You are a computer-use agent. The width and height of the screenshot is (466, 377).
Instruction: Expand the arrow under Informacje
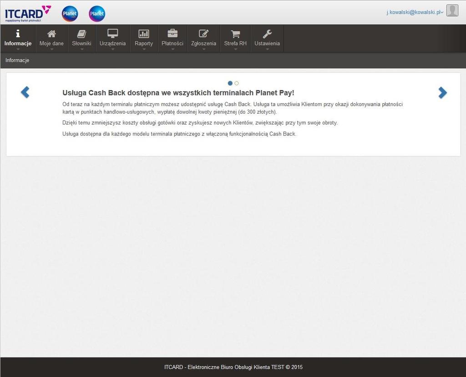(x=18, y=49)
